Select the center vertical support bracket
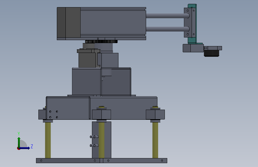The width and height of the screenshot is (258, 167). [108, 140]
